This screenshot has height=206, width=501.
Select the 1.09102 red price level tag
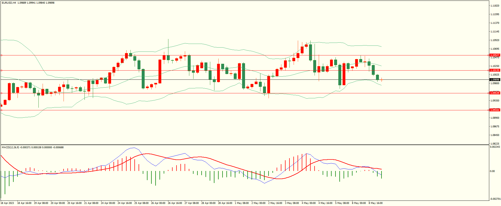(x=494, y=110)
